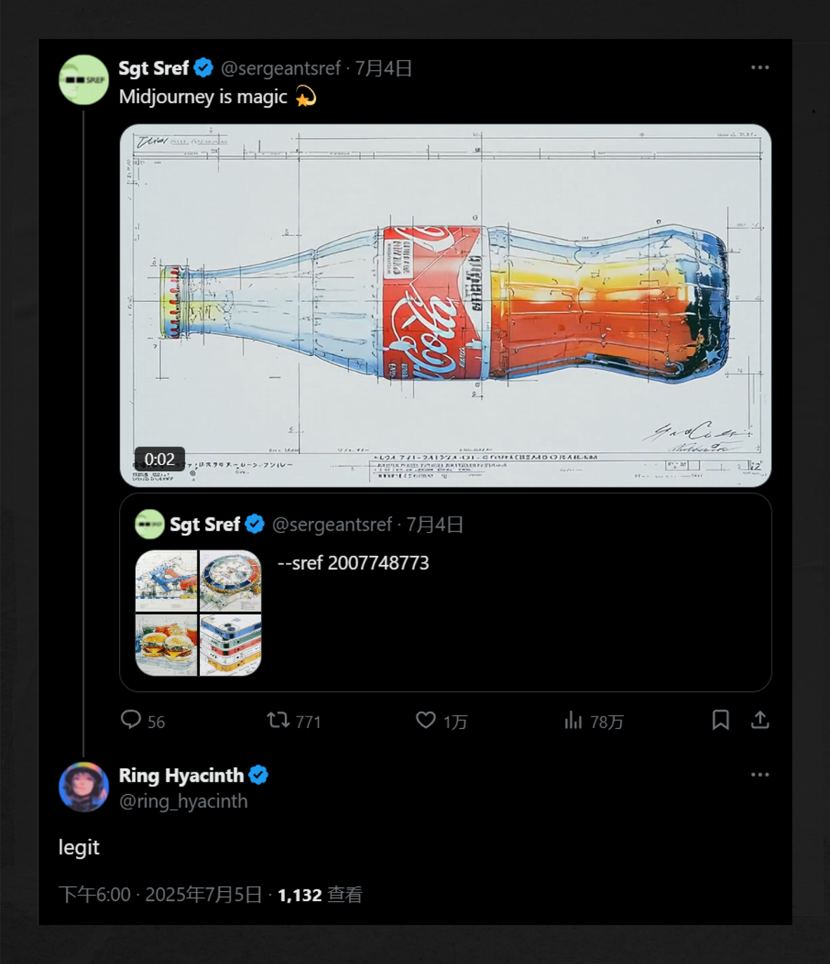Click the @sergeantsref handle in main post
The image size is (830, 964).
coord(281,68)
